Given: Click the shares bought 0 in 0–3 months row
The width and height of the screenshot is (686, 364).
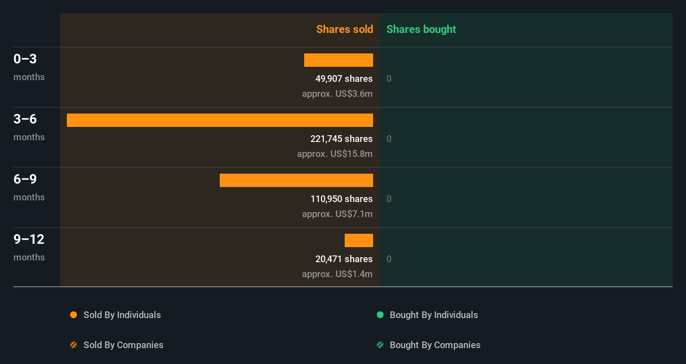Looking at the screenshot, I should (x=389, y=79).
